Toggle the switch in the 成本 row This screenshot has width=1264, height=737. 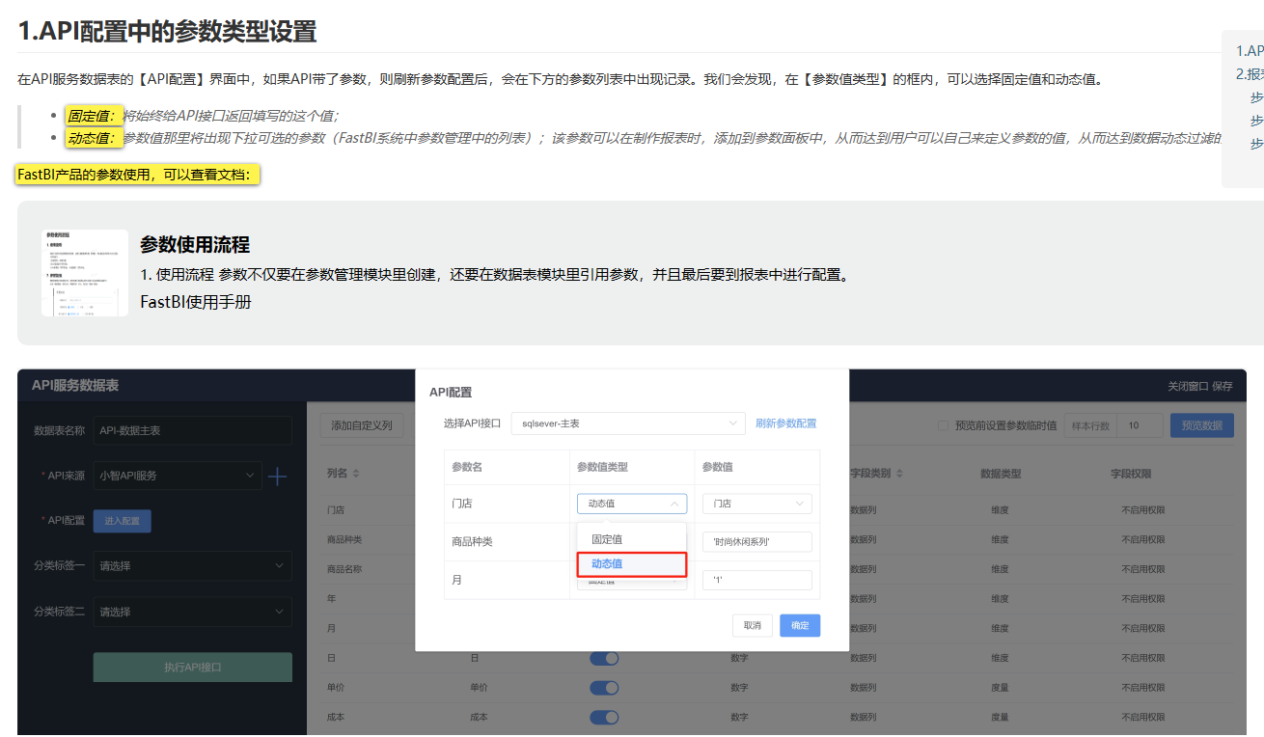pyautogui.click(x=604, y=718)
